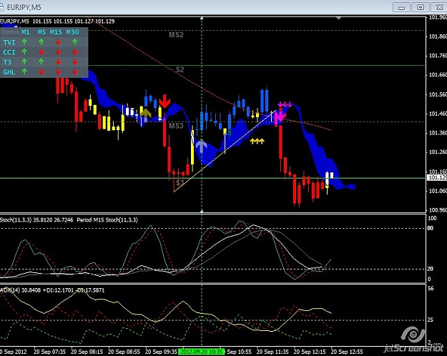Click the Stochastic 80 level label
This screenshot has height=356, width=447.
[x=430, y=228]
